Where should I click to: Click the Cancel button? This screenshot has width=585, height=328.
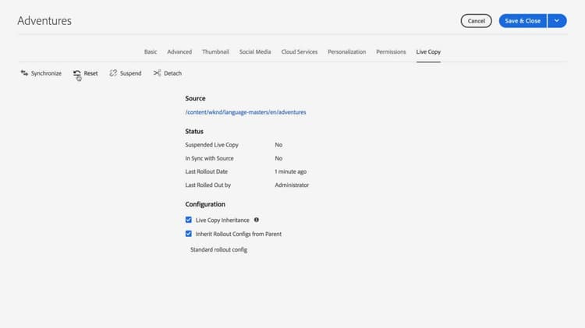(476, 21)
